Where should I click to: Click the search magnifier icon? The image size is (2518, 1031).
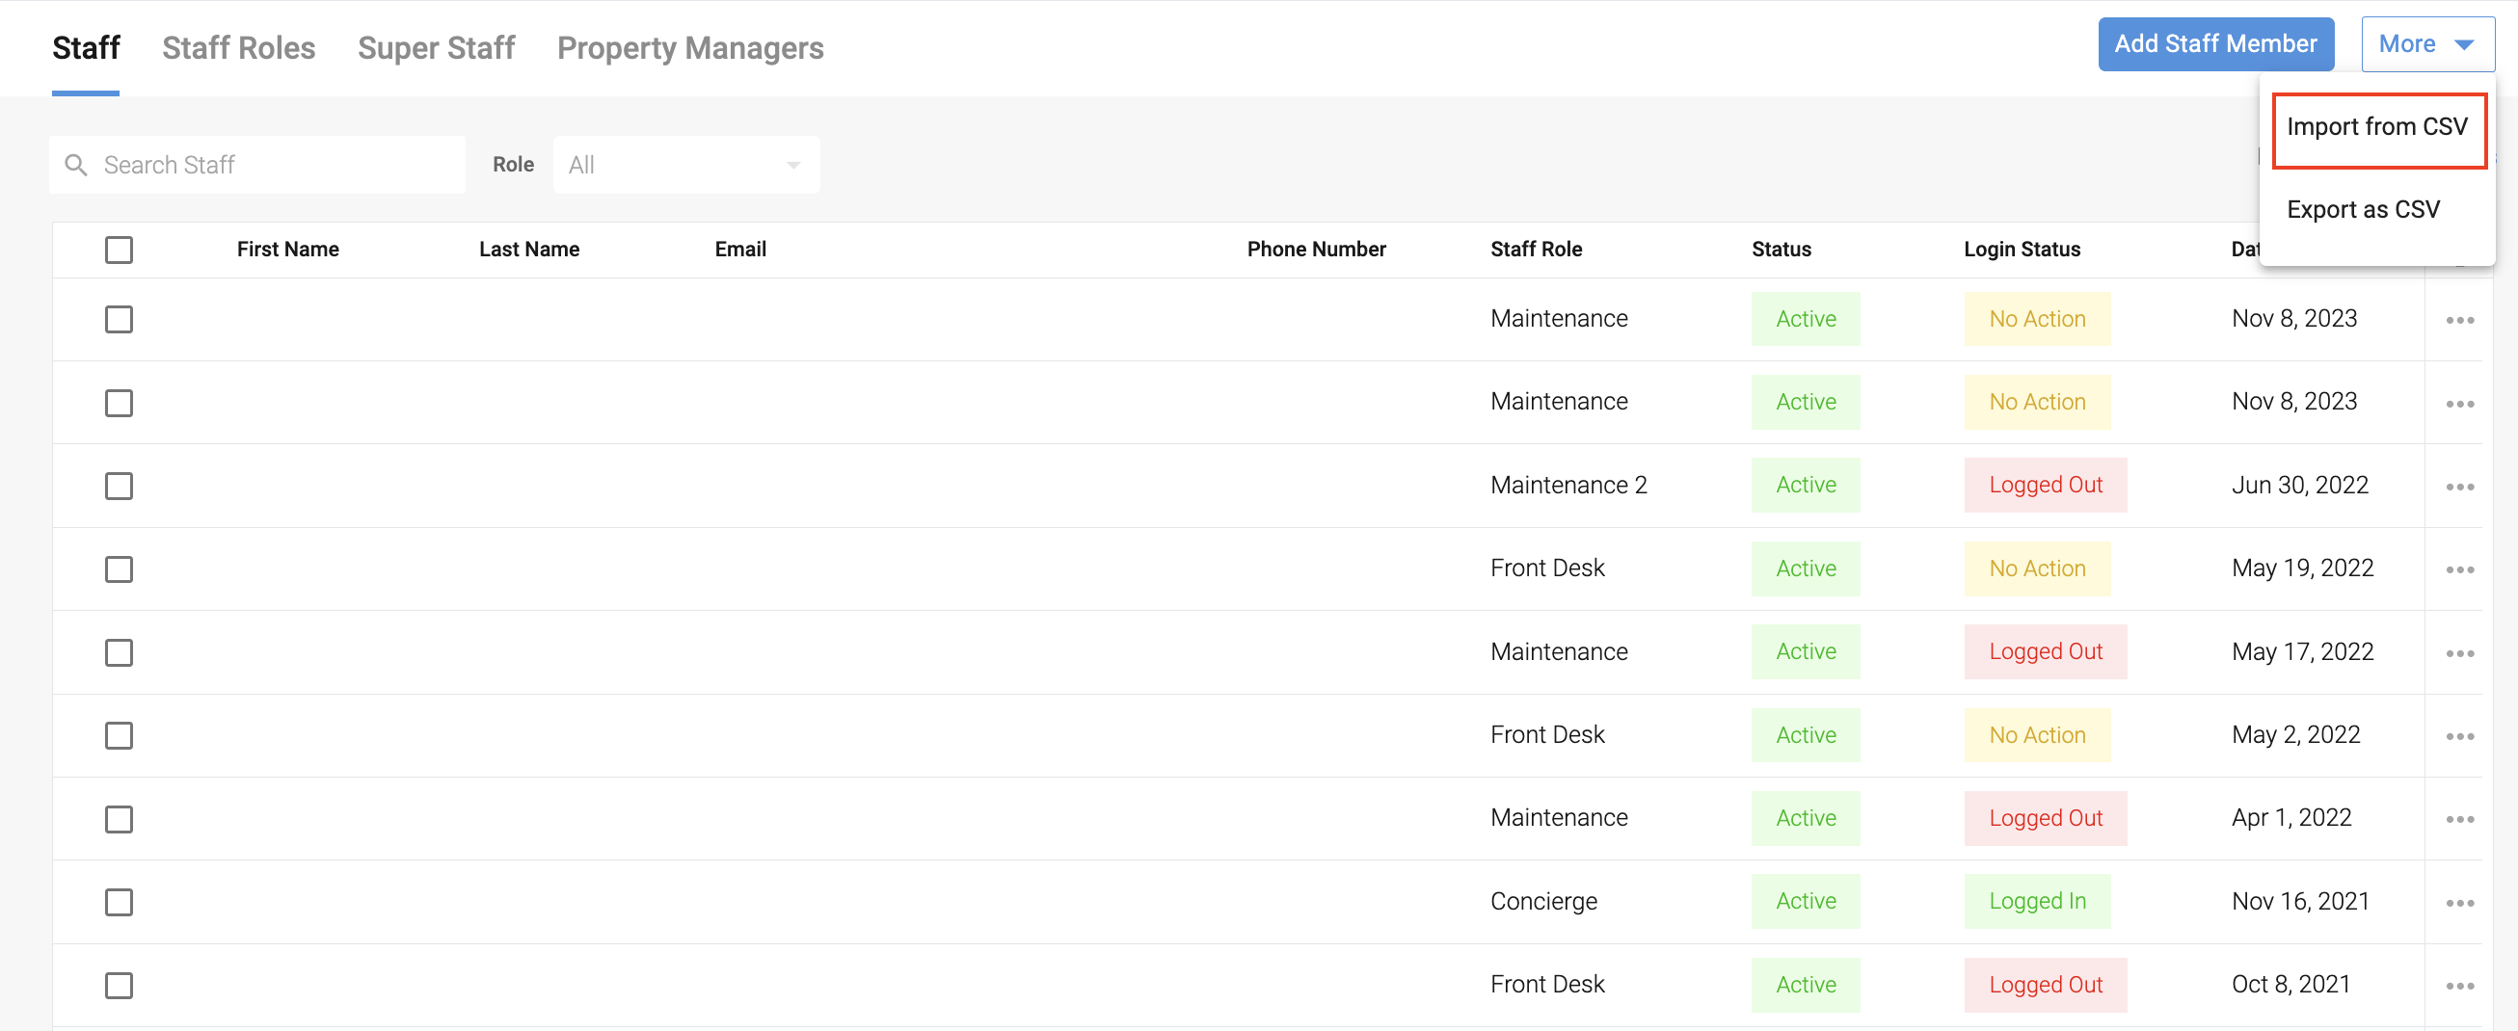pos(76,165)
